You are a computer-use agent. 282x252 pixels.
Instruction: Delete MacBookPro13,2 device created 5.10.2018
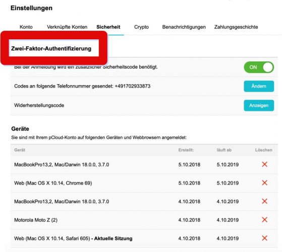click(264, 164)
